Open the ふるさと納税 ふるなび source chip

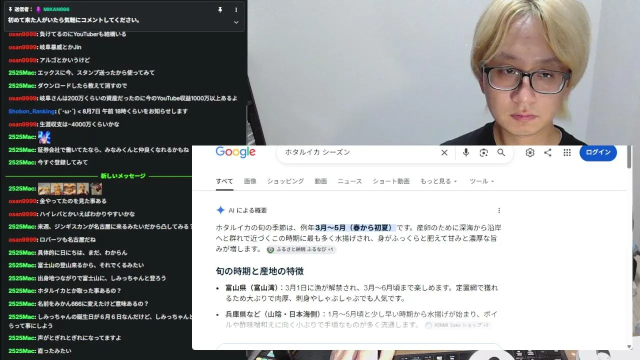pyautogui.click(x=301, y=249)
